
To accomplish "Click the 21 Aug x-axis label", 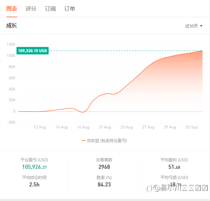I will click(x=105, y=127).
